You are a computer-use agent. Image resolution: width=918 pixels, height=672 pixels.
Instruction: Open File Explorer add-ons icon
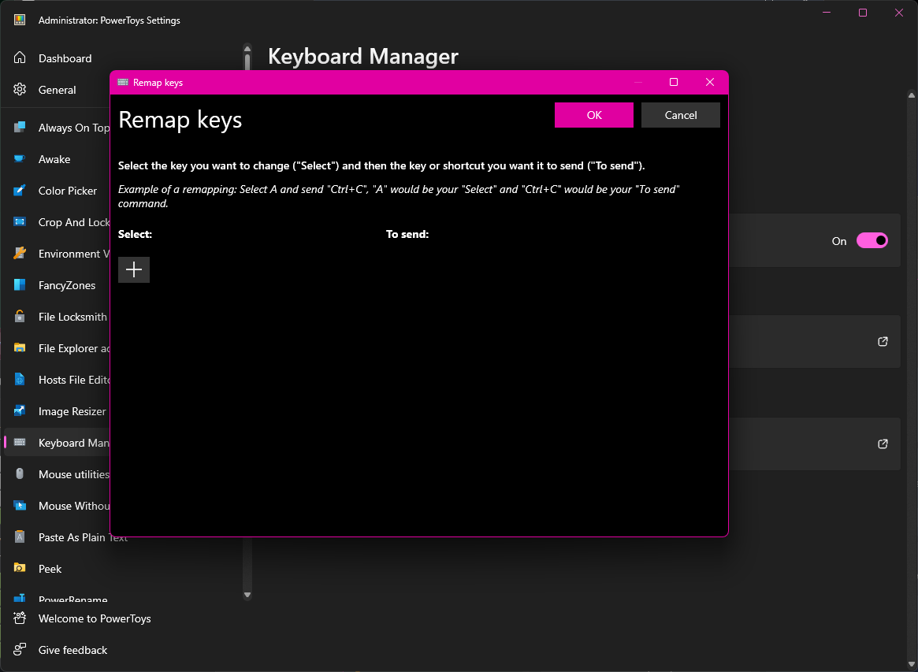[20, 347]
